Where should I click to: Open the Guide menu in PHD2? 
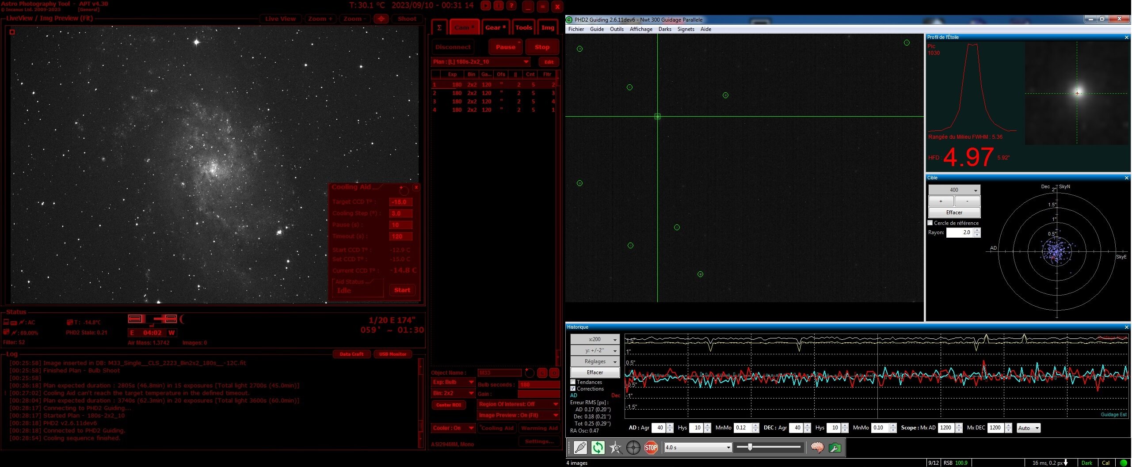597,29
